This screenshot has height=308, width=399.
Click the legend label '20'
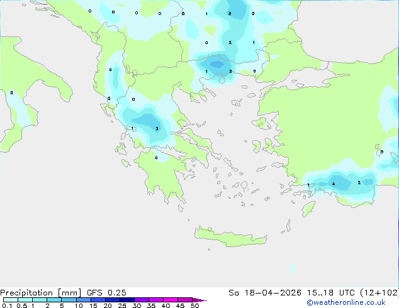point(108,305)
